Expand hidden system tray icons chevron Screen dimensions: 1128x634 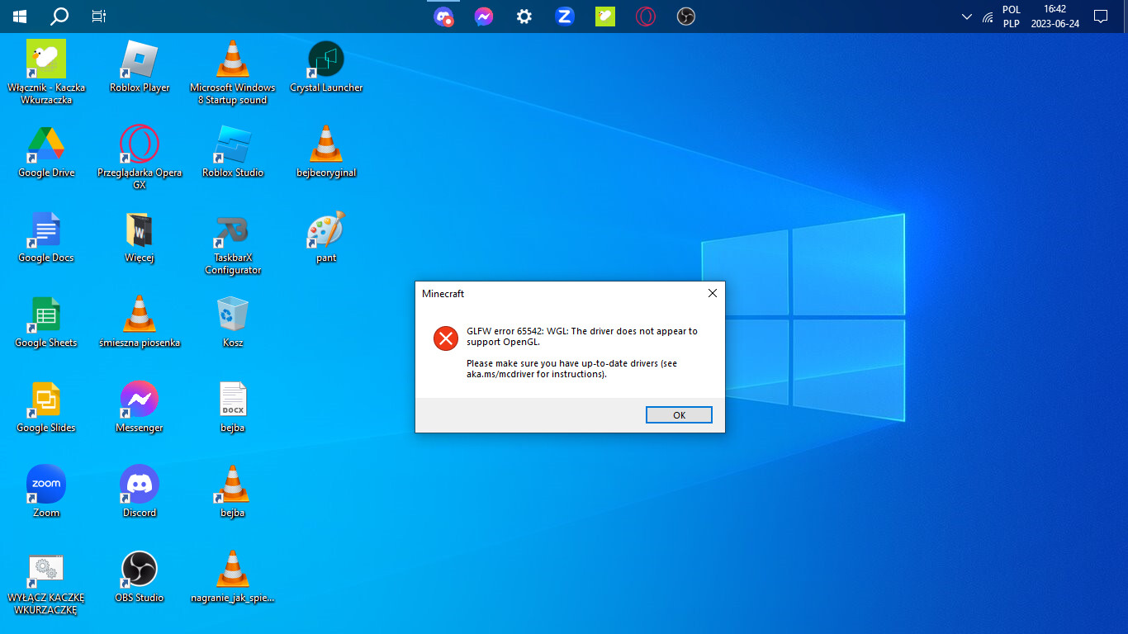967,17
